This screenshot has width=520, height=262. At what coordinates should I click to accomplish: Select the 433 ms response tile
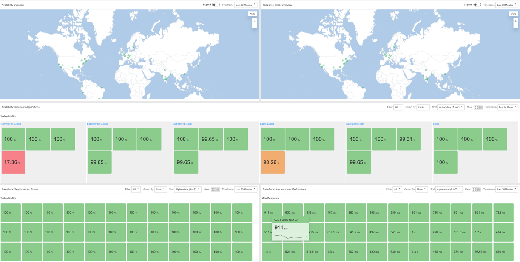click(x=314, y=213)
